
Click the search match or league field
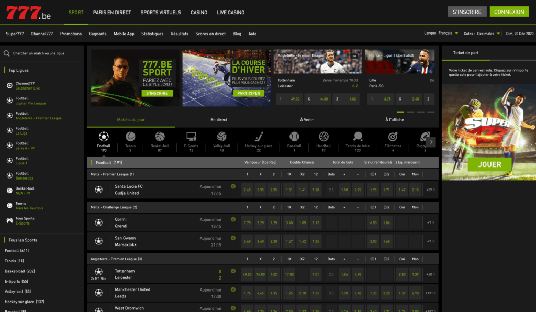tap(42, 53)
